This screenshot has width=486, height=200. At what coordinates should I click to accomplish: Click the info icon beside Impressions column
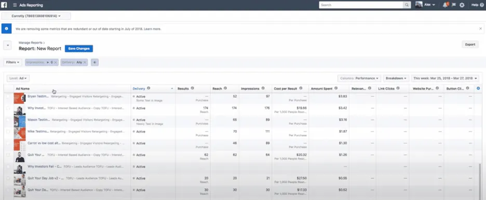tap(263, 89)
